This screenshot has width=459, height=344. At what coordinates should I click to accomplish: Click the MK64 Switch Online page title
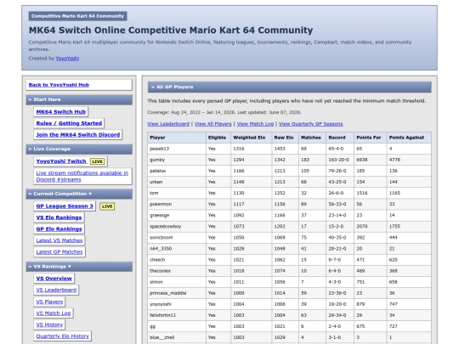point(171,30)
